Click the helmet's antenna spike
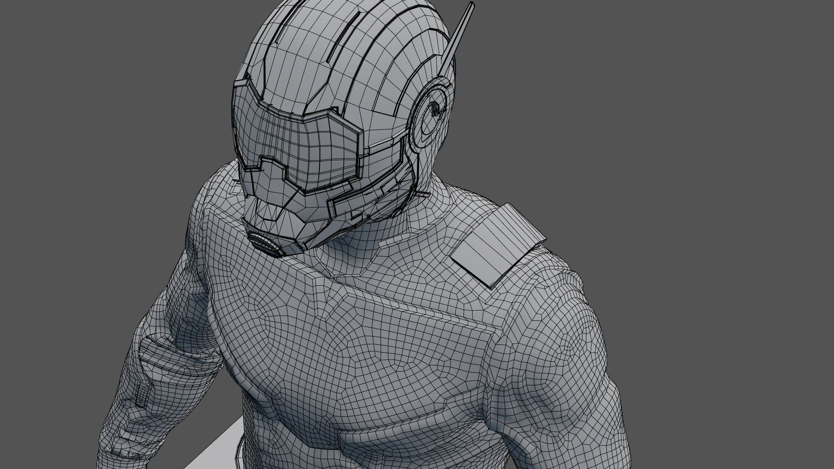The height and width of the screenshot is (469, 834). pyautogui.click(x=461, y=33)
